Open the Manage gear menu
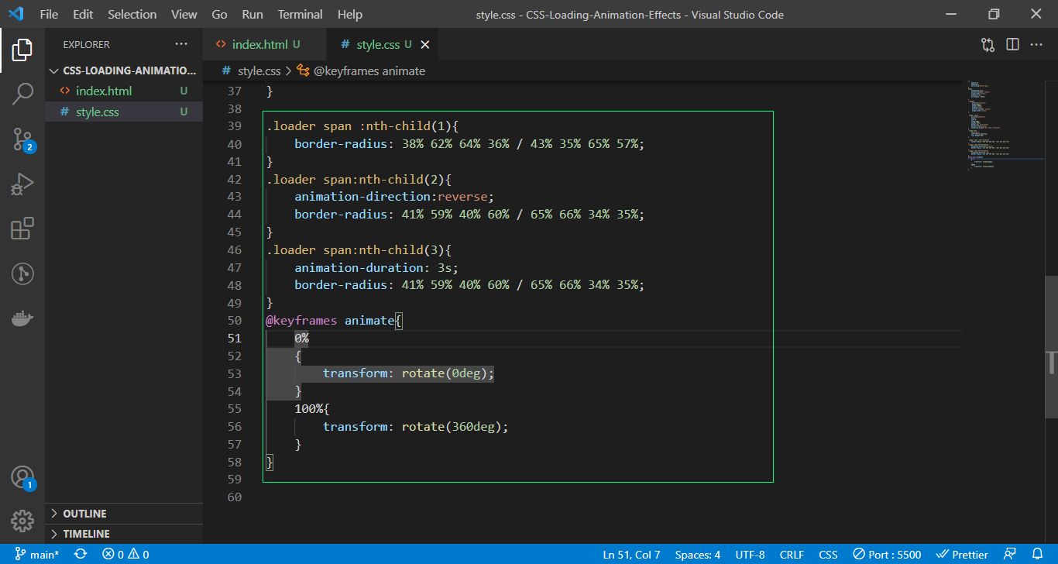This screenshot has width=1058, height=564. [22, 521]
